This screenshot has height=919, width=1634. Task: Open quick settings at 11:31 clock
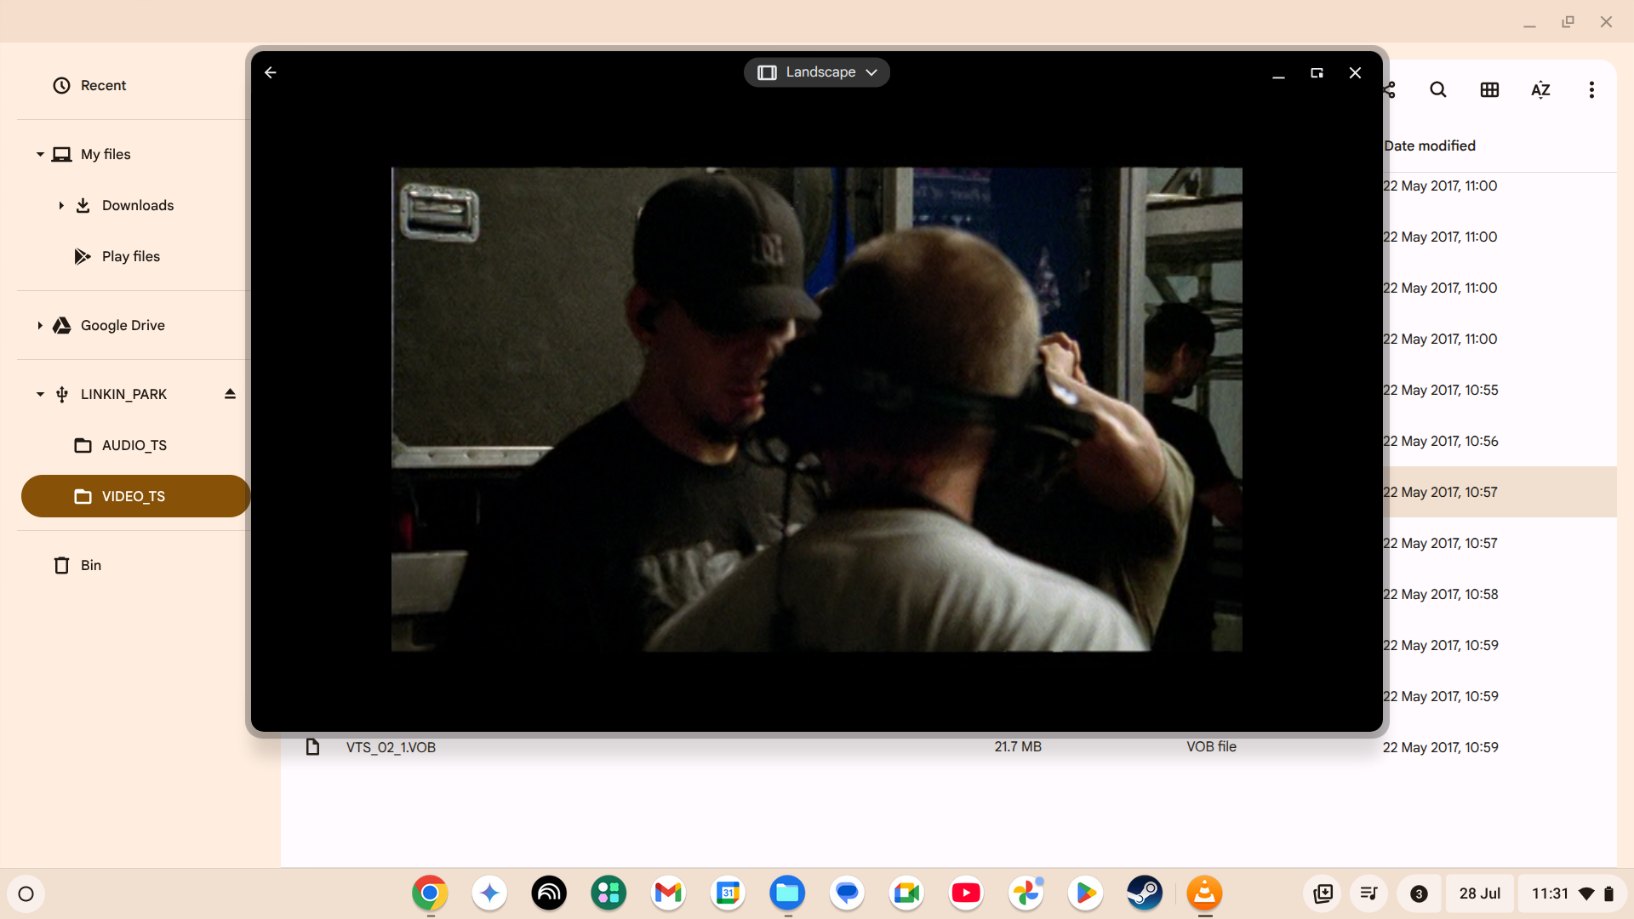coord(1573,893)
